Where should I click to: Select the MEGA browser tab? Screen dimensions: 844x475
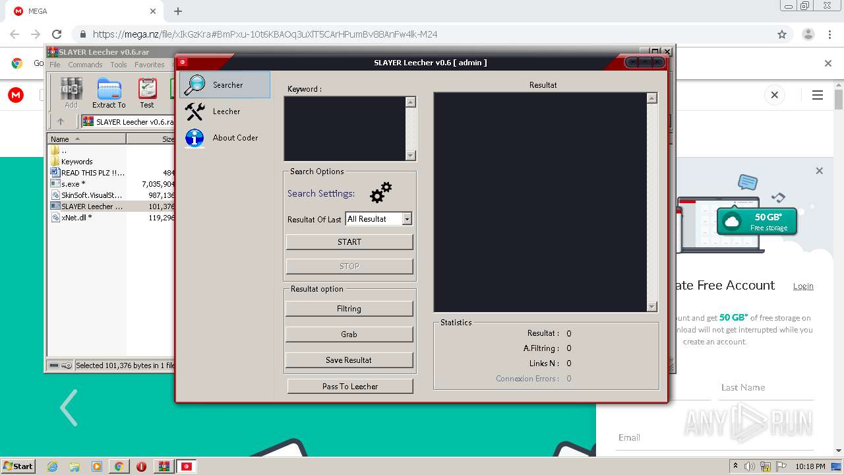(x=84, y=11)
